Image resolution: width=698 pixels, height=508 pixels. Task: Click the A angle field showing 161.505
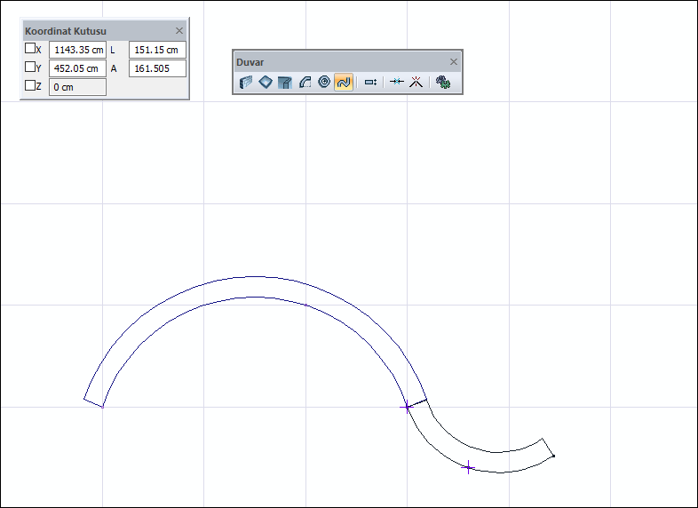(157, 68)
